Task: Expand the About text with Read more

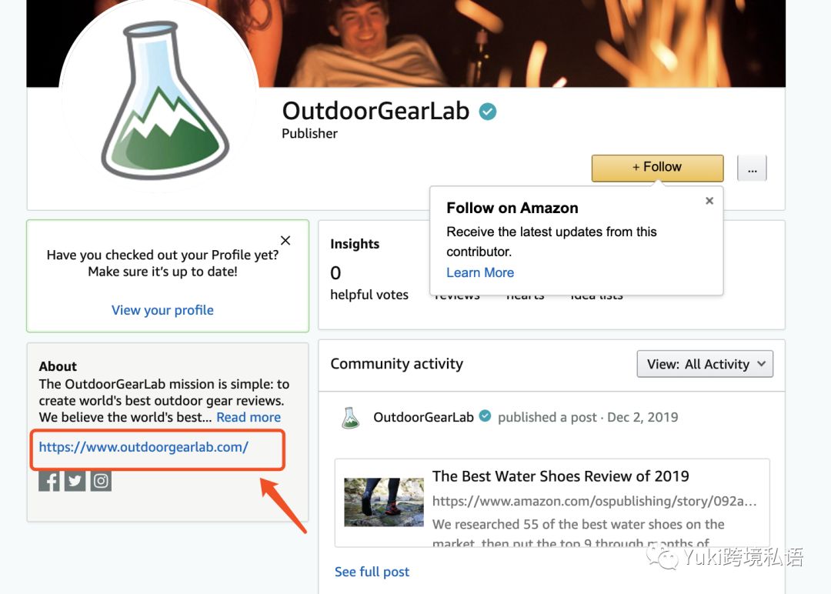Action: [x=249, y=418]
